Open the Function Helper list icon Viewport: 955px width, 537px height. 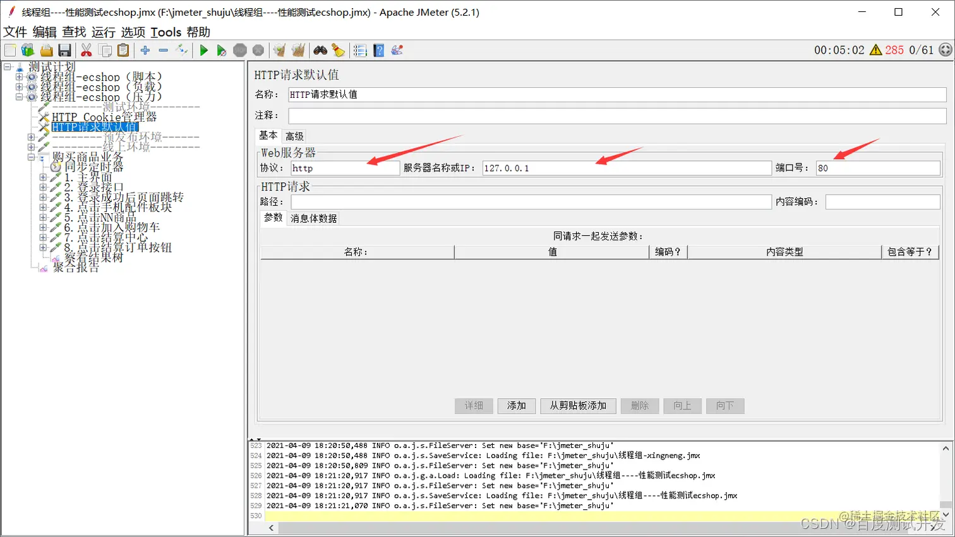click(x=360, y=50)
